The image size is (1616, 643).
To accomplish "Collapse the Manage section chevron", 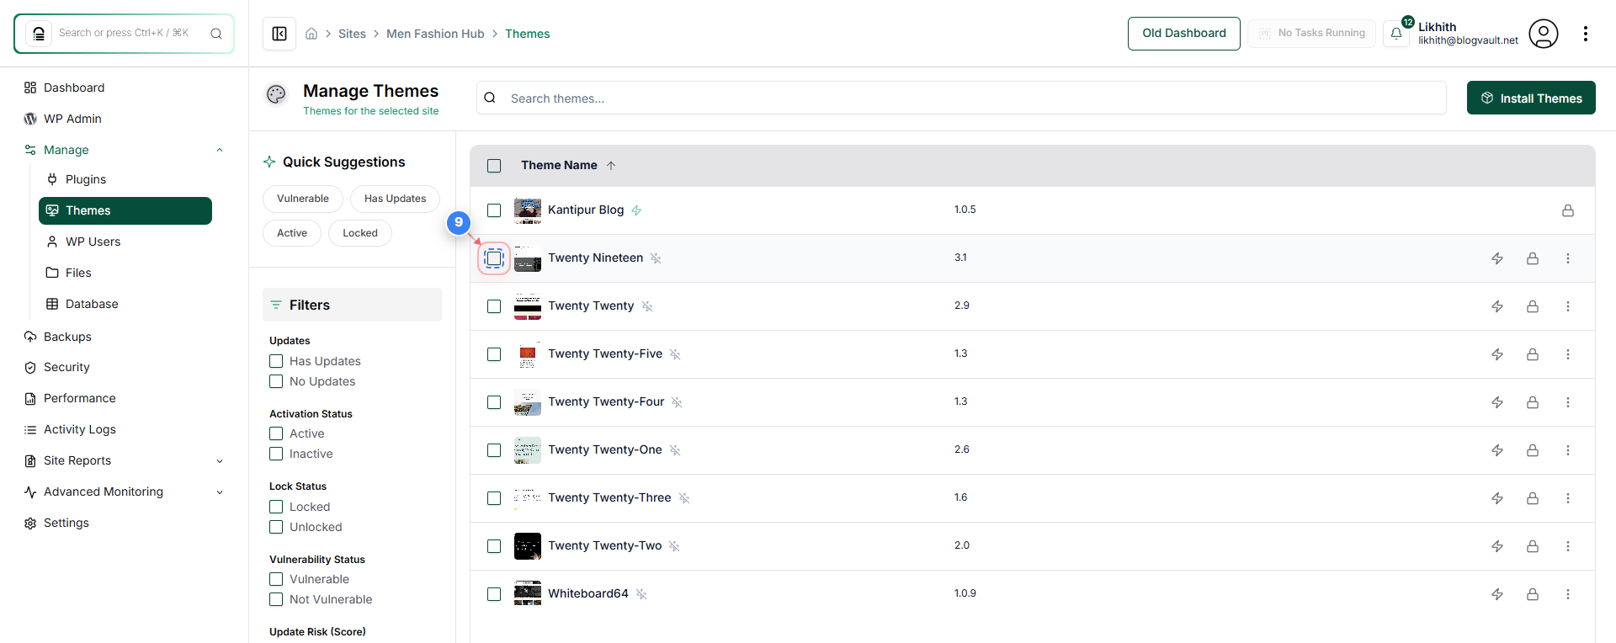I will point(220,150).
